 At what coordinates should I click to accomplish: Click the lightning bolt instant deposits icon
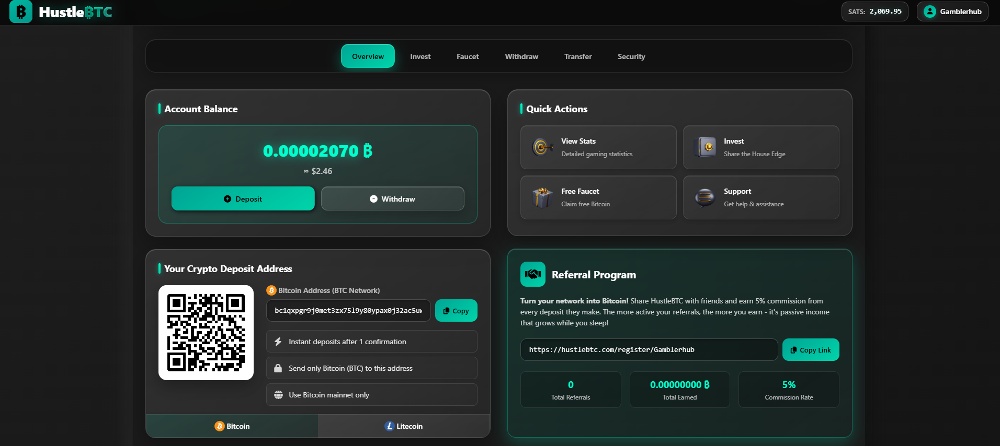tap(278, 342)
